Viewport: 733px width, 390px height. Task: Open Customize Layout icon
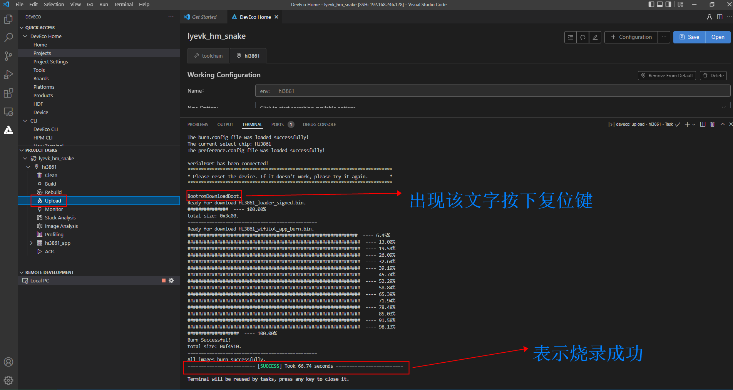(681, 4)
